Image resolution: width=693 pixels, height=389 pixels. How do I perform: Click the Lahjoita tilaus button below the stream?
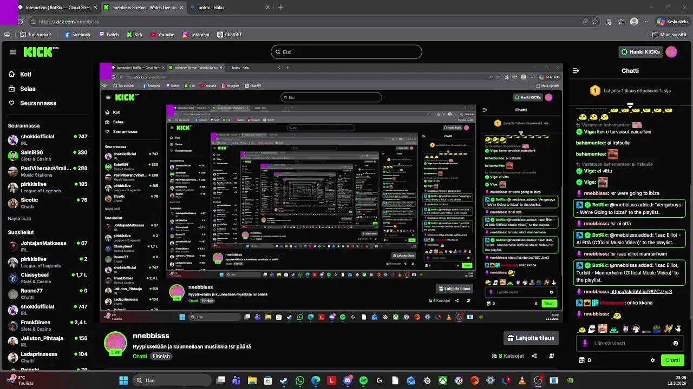click(x=531, y=338)
